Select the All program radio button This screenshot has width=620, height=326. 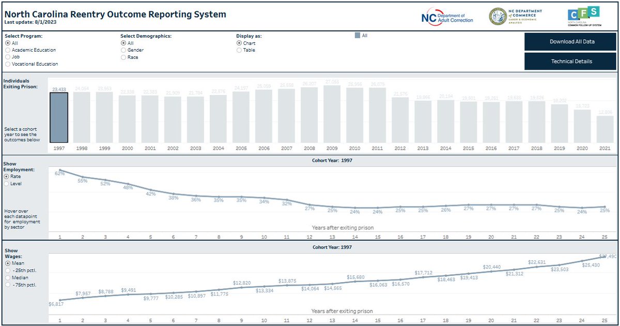8,43
